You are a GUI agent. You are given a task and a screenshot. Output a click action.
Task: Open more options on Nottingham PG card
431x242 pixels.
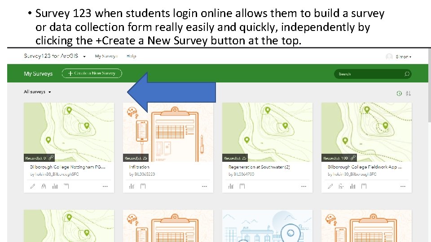(105, 186)
